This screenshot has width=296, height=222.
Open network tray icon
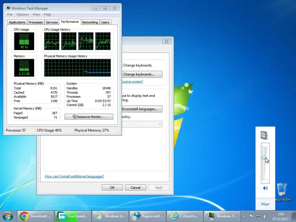click(258, 217)
